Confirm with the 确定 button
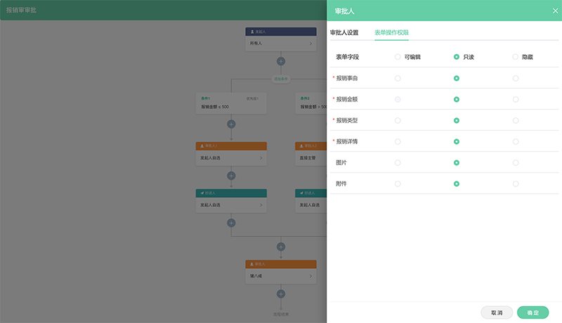 point(532,312)
